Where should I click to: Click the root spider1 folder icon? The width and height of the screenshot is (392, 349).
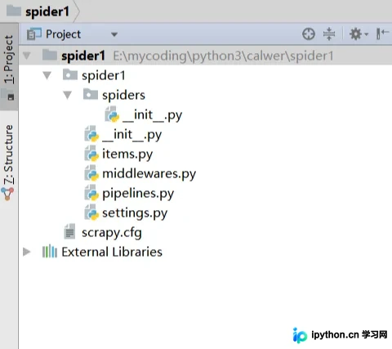pyautogui.click(x=50, y=55)
